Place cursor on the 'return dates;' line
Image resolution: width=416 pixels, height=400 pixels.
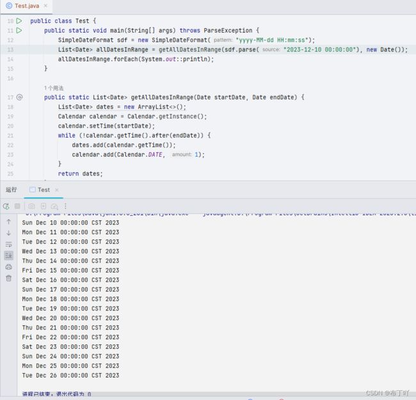coord(80,173)
